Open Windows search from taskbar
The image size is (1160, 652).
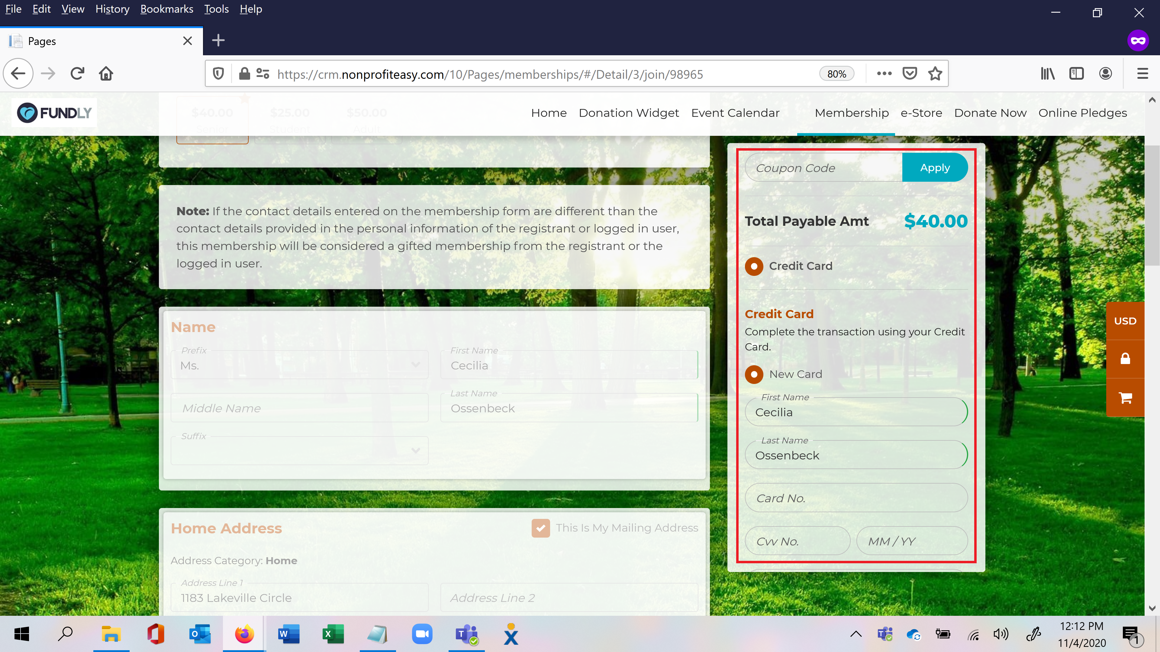[x=66, y=634]
